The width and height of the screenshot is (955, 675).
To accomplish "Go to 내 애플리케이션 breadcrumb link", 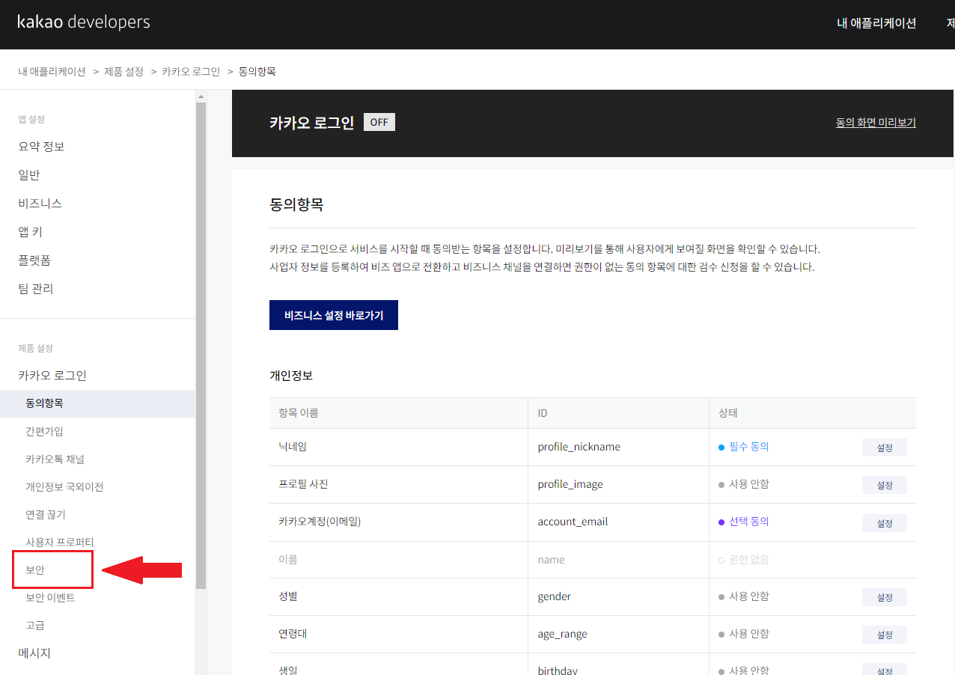I will pos(52,72).
